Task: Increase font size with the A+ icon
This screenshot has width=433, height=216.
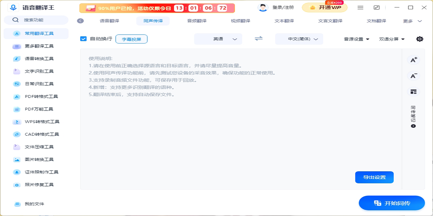Action: pos(414,60)
